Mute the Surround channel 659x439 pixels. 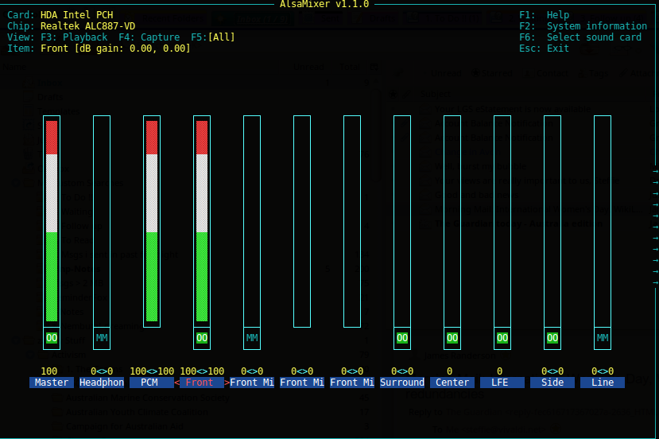(402, 338)
